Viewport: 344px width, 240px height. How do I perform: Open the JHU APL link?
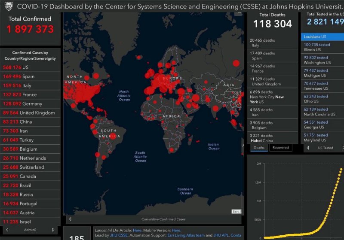click(x=221, y=235)
